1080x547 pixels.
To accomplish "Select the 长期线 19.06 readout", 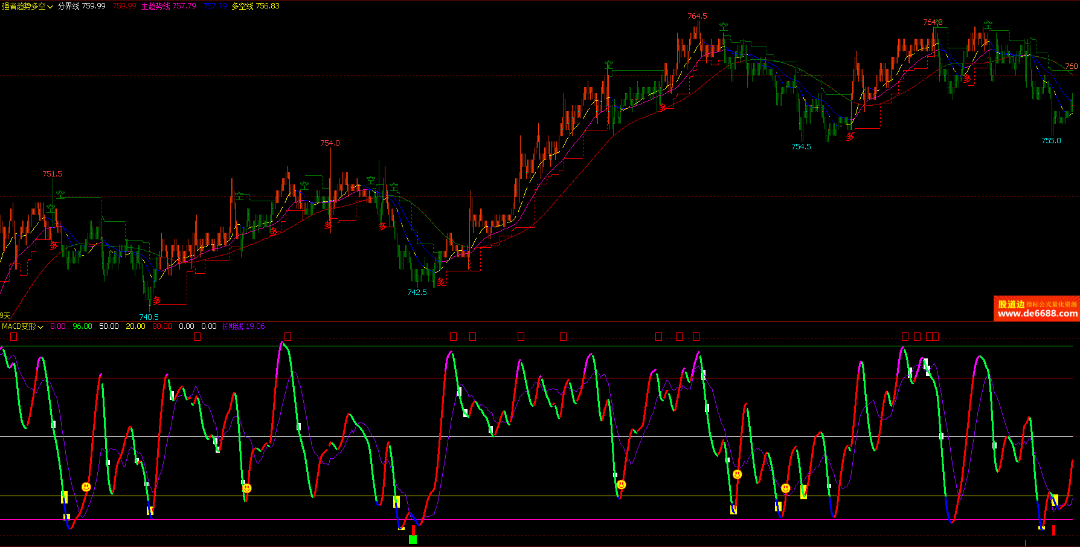I will 243,326.
